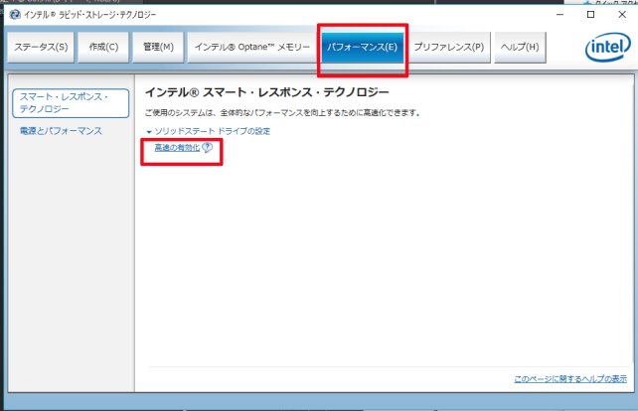The height and width of the screenshot is (411, 638).
Task: Click the Intel logo
Action: click(x=608, y=48)
